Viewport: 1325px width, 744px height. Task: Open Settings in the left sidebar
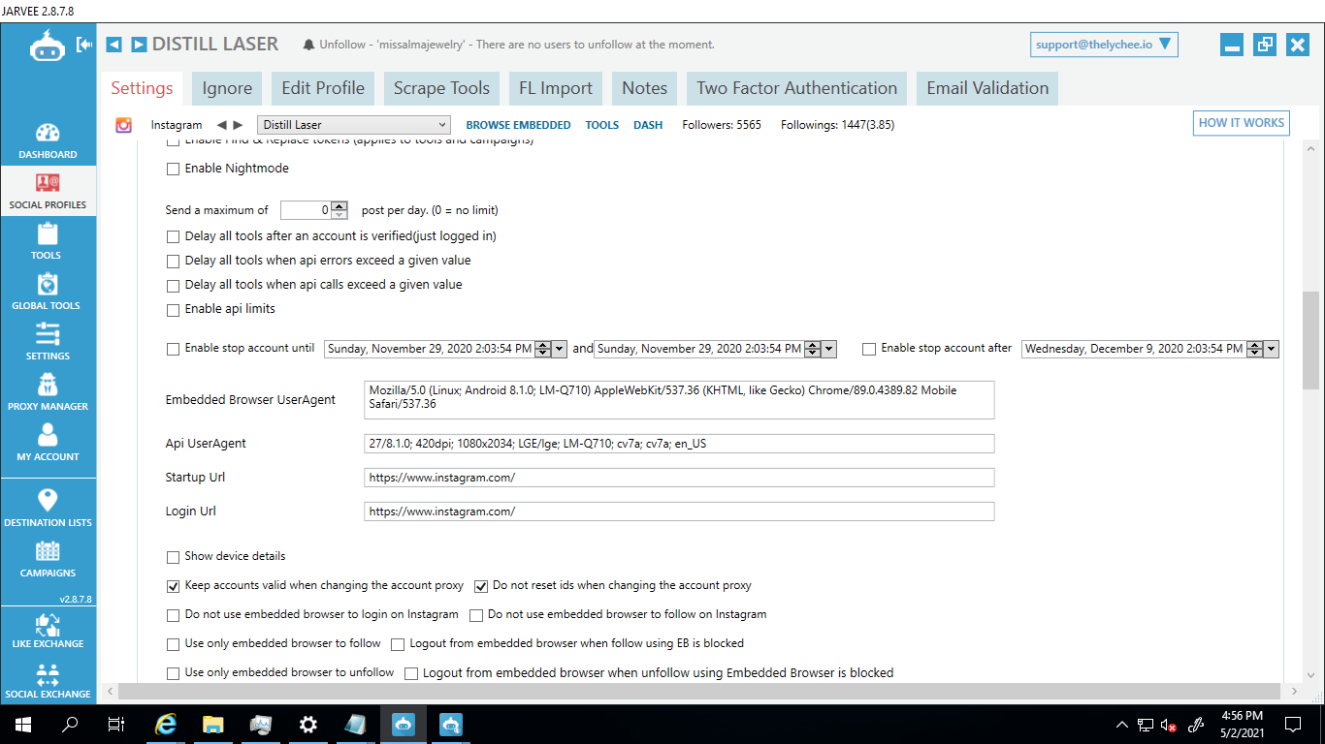click(x=48, y=342)
